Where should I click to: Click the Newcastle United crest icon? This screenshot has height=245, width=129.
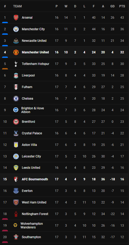16,41
